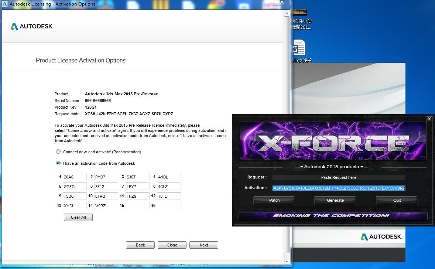435x269 pixels.
Task: Click activation code field 1 containing 20A6
Action: (x=75, y=177)
